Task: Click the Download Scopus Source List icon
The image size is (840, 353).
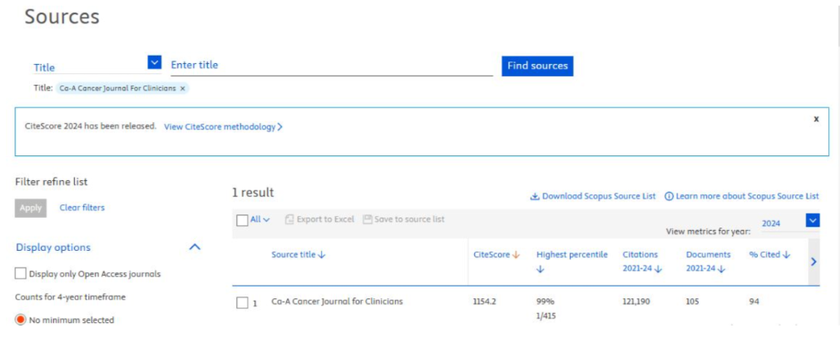Action: click(x=535, y=197)
